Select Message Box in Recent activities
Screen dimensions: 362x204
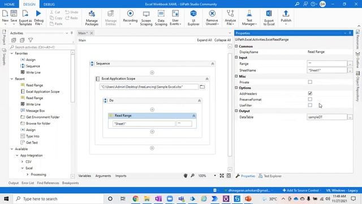tap(35, 111)
